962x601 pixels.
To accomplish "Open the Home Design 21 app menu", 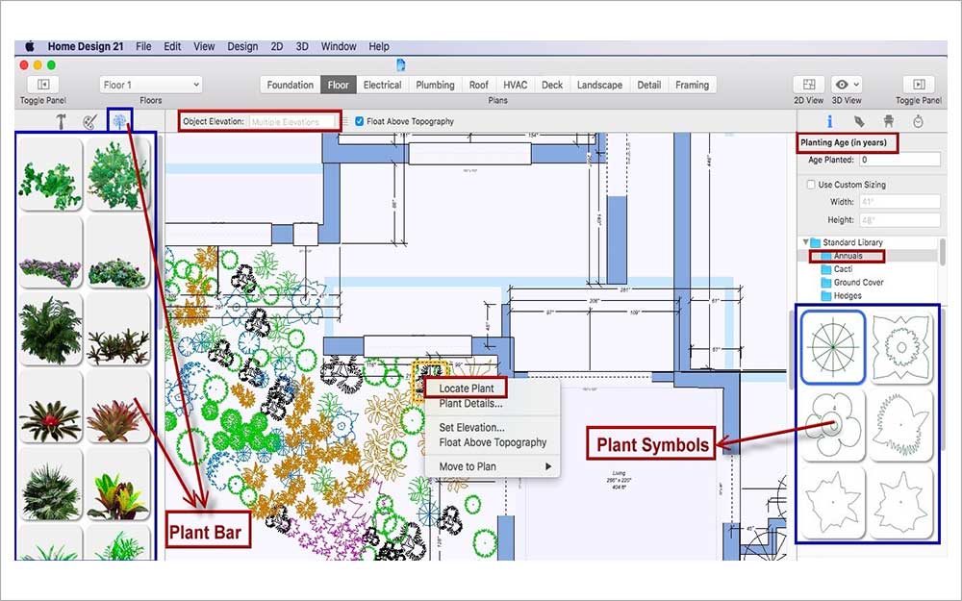I will pyautogui.click(x=86, y=46).
